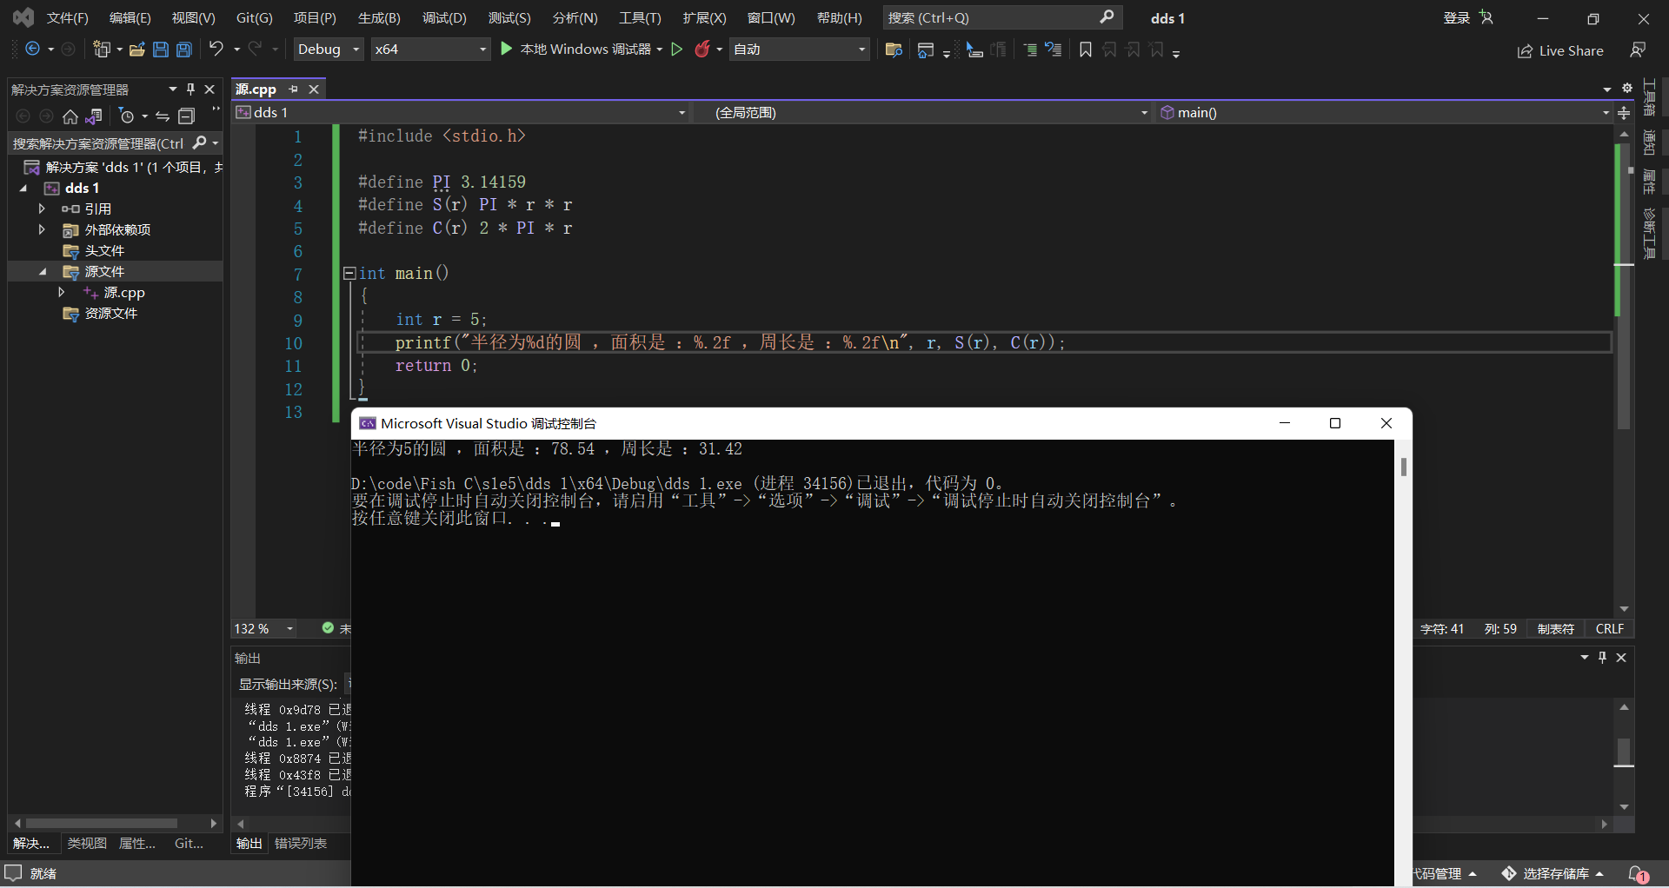
Task: Click the pending changes filter clock icon
Action: [x=127, y=116]
